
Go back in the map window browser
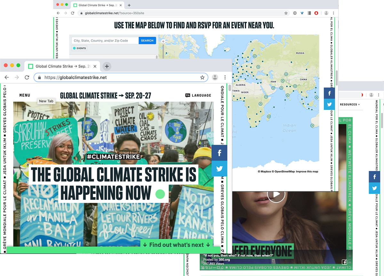(58, 13)
